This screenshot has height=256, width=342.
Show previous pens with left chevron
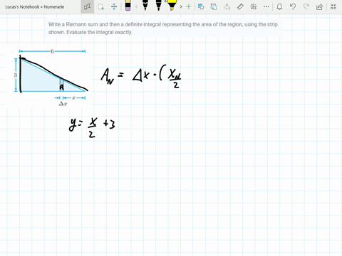coord(136,6)
